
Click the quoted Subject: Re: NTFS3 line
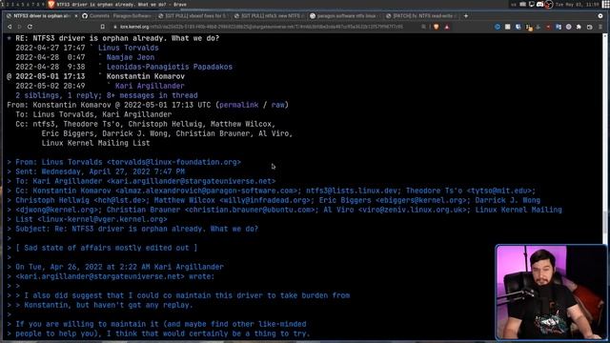[136, 229]
